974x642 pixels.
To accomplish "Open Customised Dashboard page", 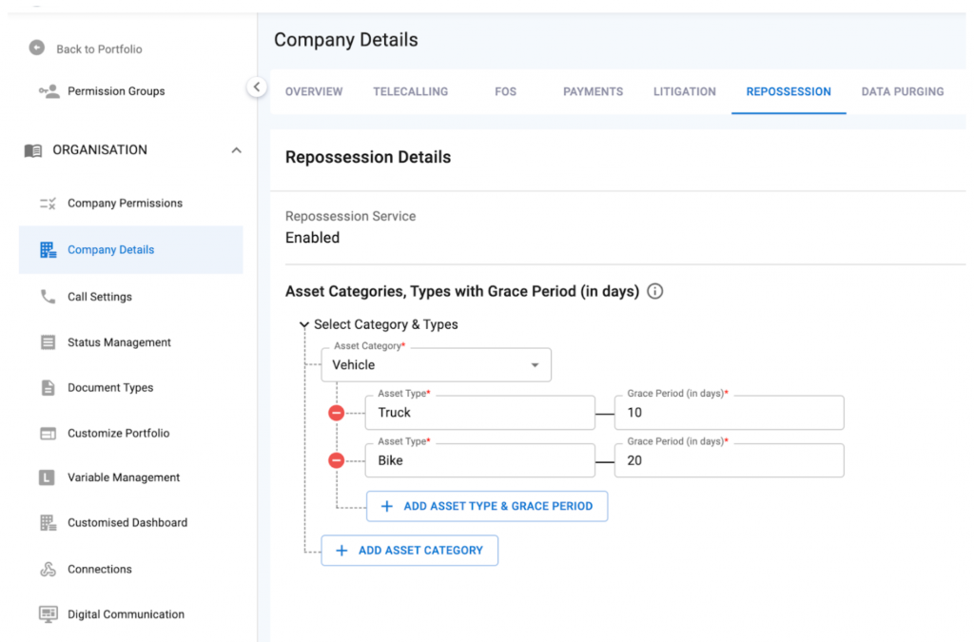I will 127,523.
